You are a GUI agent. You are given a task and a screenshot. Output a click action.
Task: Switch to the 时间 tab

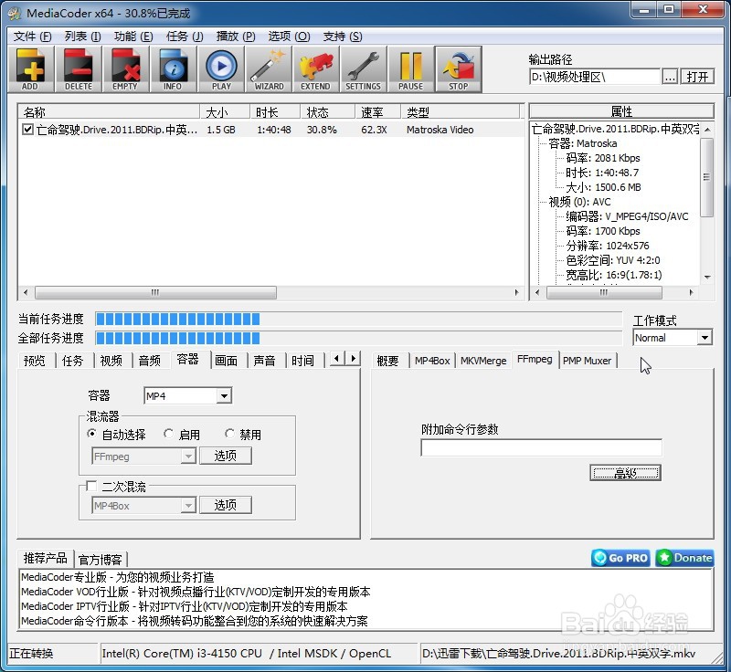(302, 361)
